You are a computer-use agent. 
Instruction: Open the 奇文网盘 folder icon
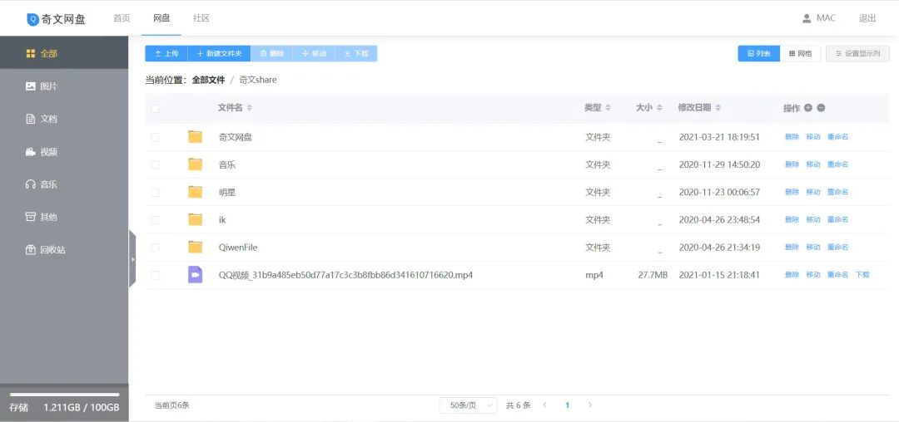point(196,137)
